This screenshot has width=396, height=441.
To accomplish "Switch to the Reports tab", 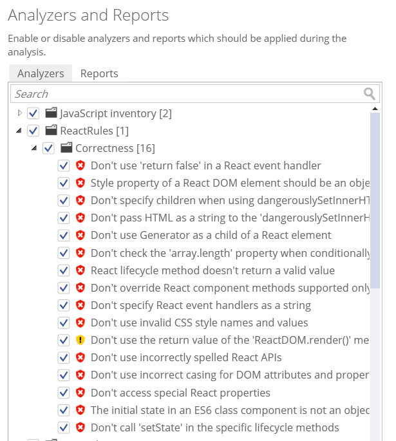I will 99,73.
